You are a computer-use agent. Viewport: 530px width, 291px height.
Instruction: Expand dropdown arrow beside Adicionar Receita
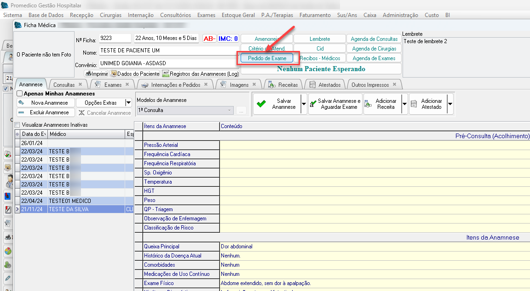coord(404,104)
